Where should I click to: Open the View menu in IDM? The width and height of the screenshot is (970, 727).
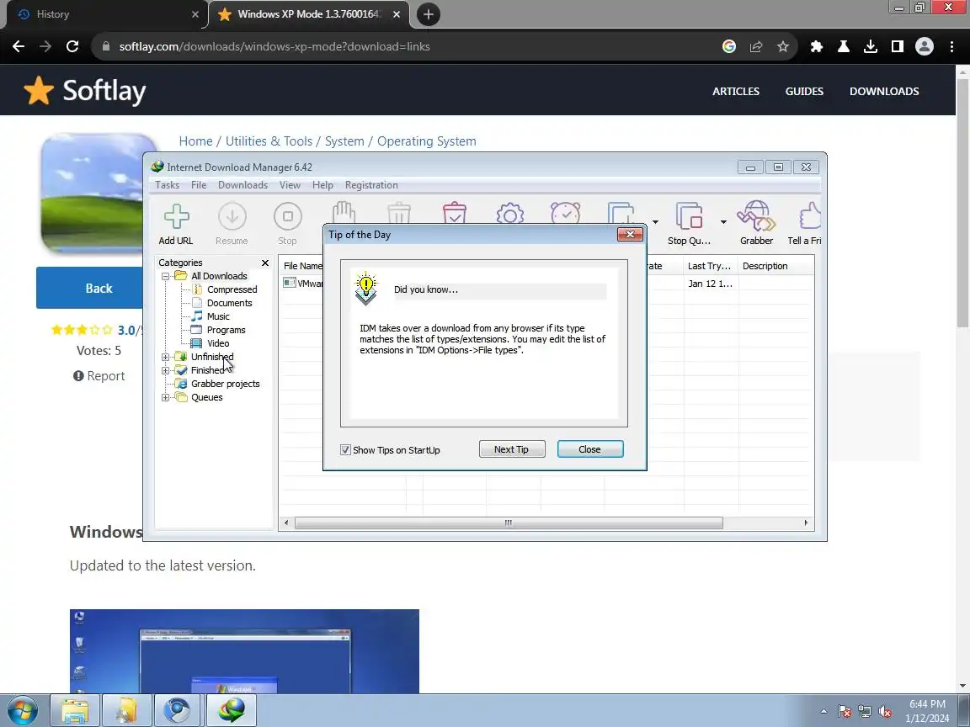tap(290, 185)
